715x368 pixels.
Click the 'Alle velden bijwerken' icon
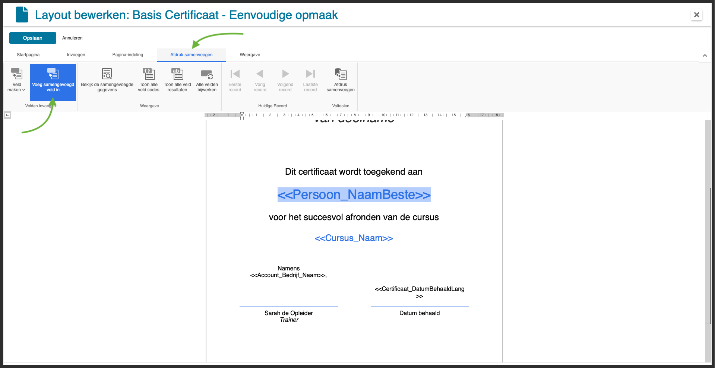point(207,79)
